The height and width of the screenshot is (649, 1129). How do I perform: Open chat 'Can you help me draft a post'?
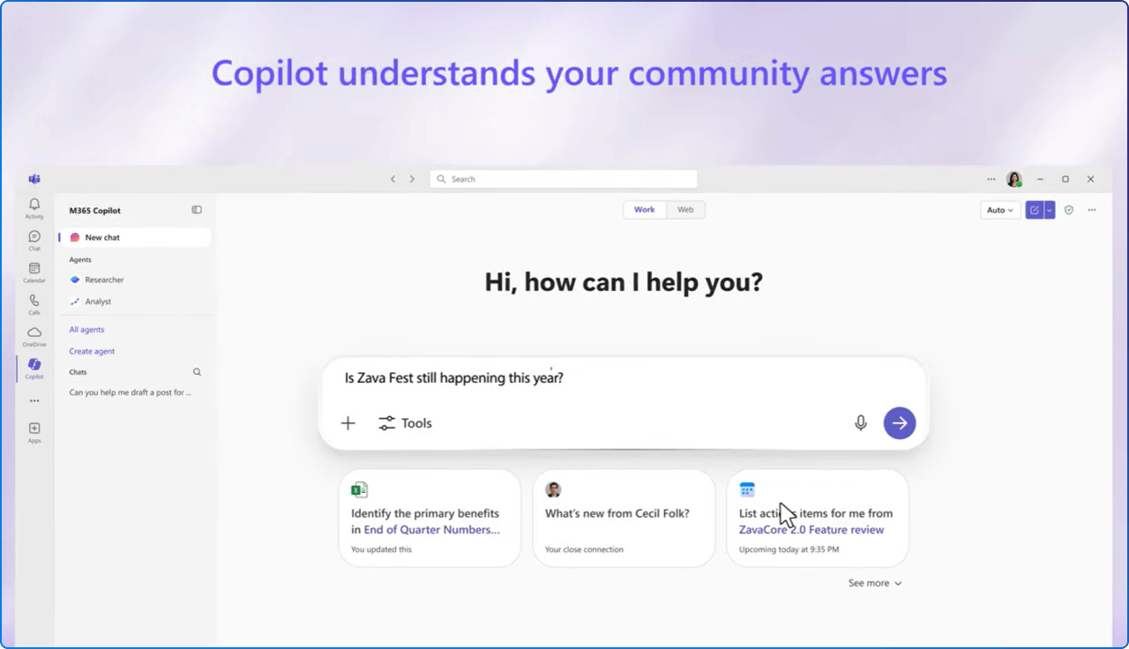[131, 392]
